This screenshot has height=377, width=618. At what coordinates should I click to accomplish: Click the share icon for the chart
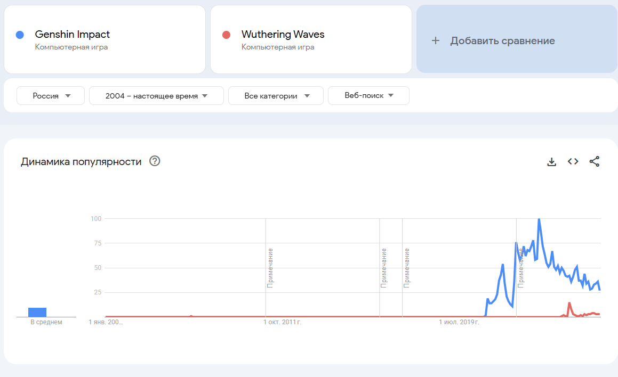point(595,161)
